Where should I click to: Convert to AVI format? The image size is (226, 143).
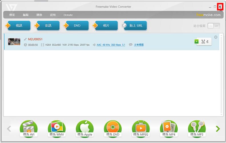pos(29,129)
